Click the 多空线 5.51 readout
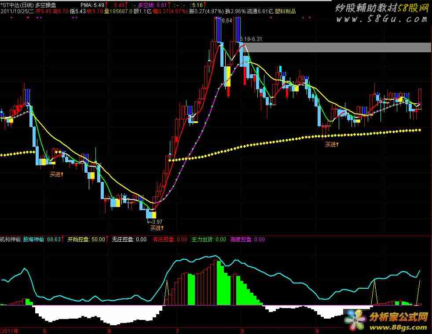432x334 pixels. point(152,5)
